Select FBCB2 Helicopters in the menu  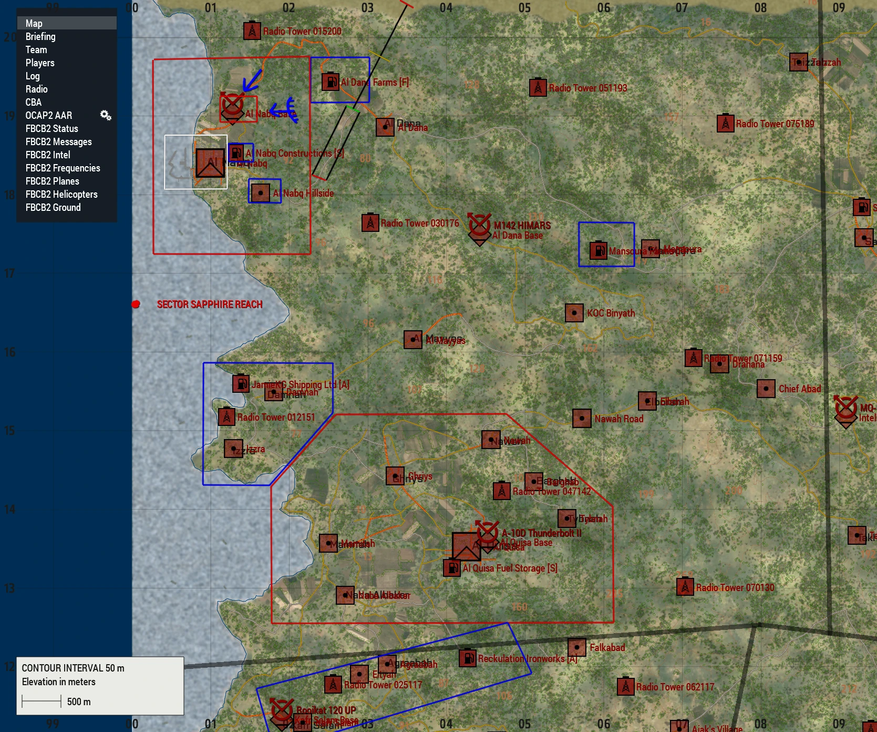[61, 194]
